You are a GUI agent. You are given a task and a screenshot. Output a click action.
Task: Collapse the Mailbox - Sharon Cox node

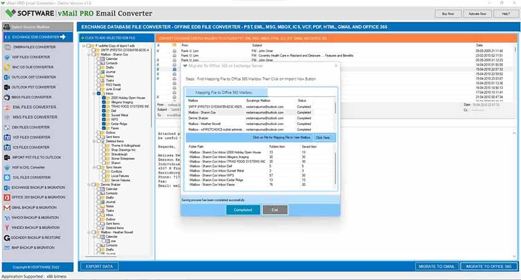89,55
